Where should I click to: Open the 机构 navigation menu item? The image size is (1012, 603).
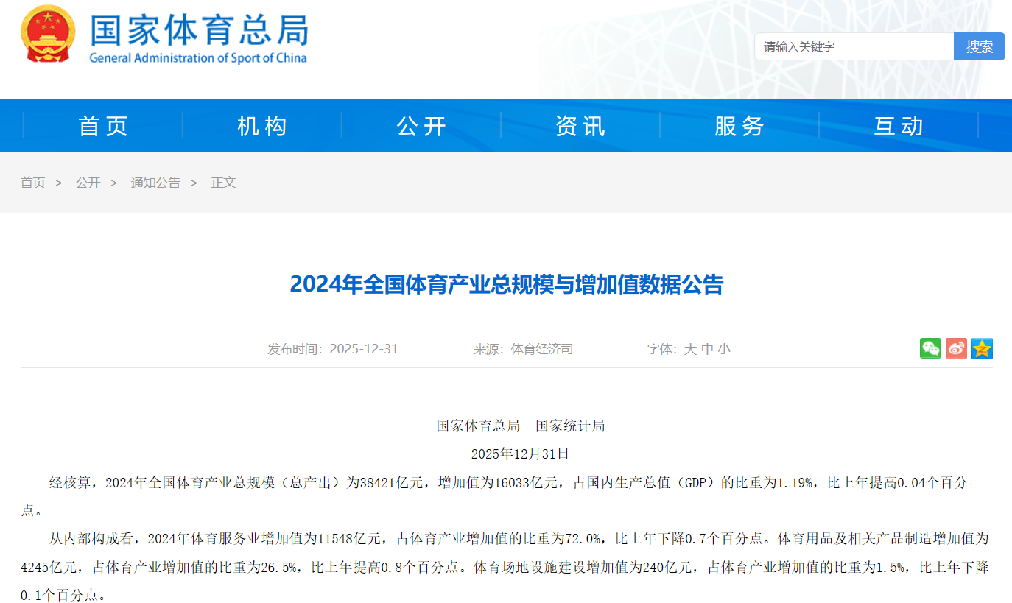[x=262, y=126]
